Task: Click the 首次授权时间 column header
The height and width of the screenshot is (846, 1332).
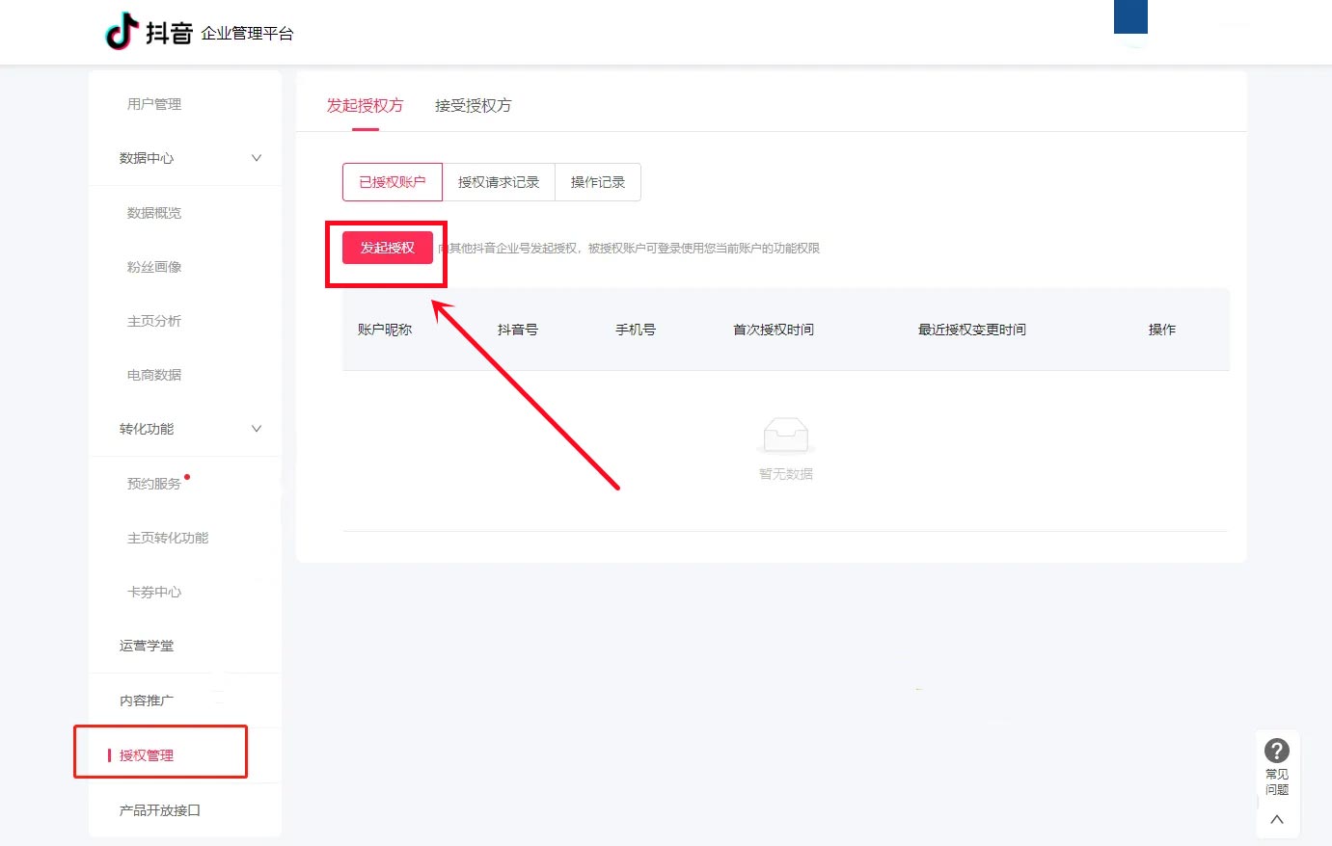Action: pos(774,330)
